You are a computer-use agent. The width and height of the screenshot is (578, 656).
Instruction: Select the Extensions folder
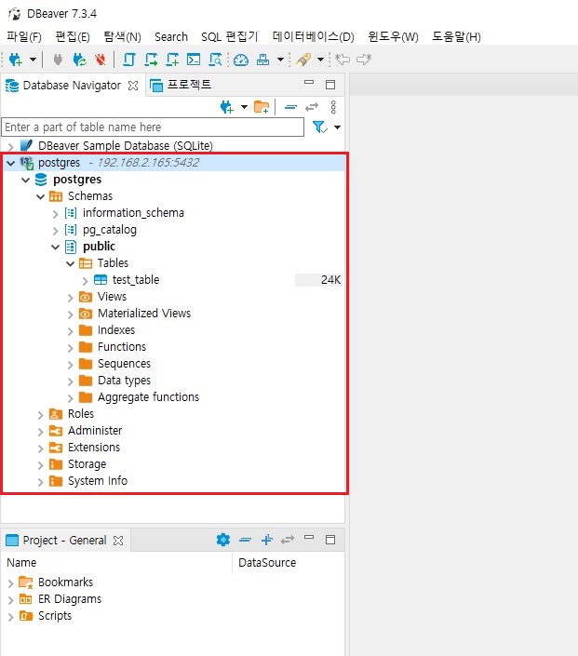[x=94, y=448]
